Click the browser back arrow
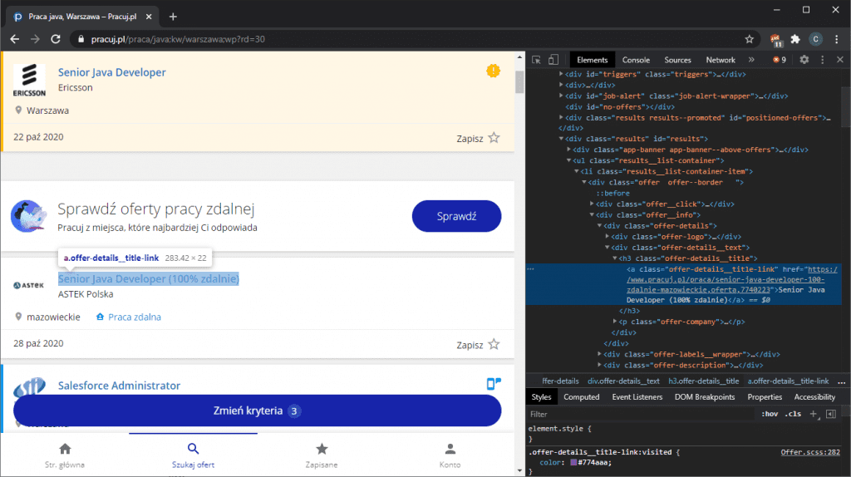851x477 pixels. pyautogui.click(x=15, y=39)
